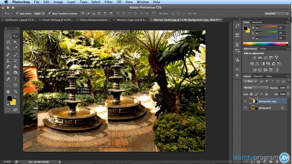Swap foreground and background colors icon
Image resolution: width=292 pixels, height=164 pixels.
coord(15,97)
